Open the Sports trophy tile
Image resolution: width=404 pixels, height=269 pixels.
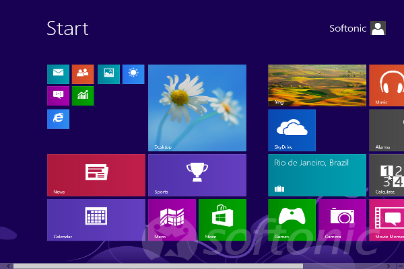[x=197, y=175]
